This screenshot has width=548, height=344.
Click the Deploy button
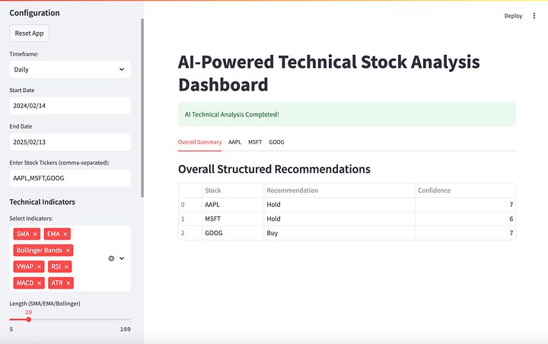[x=513, y=16]
